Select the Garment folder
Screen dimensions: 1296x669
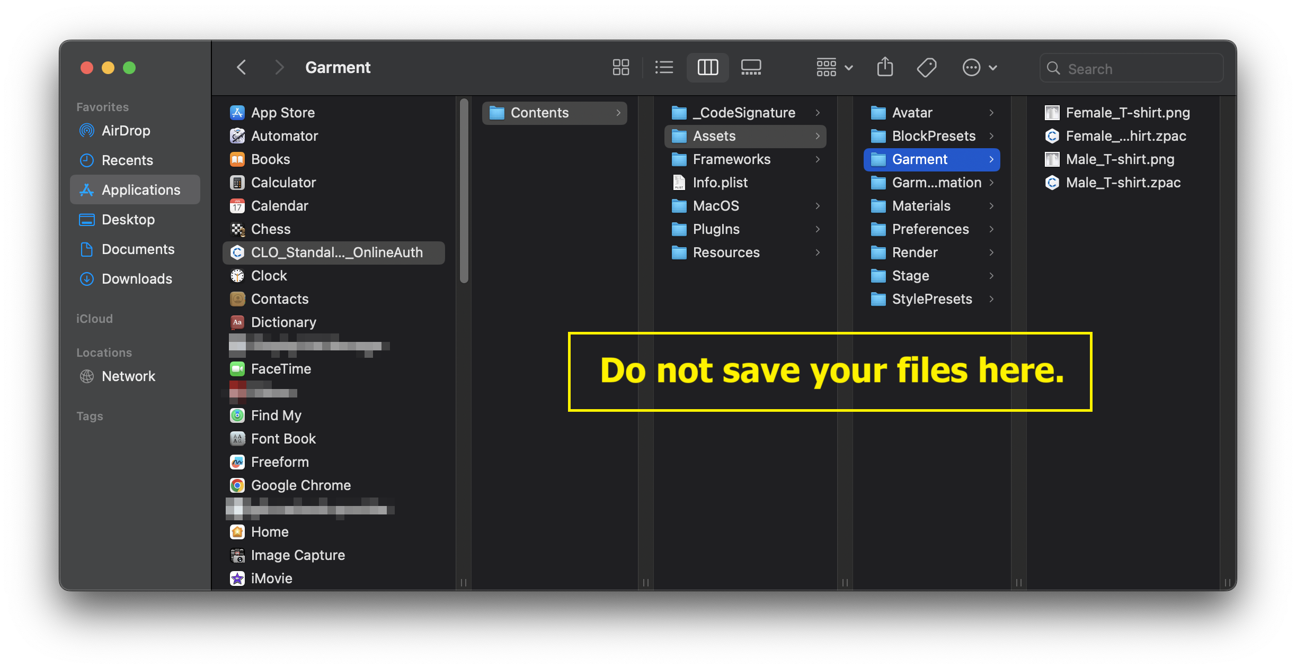point(932,159)
